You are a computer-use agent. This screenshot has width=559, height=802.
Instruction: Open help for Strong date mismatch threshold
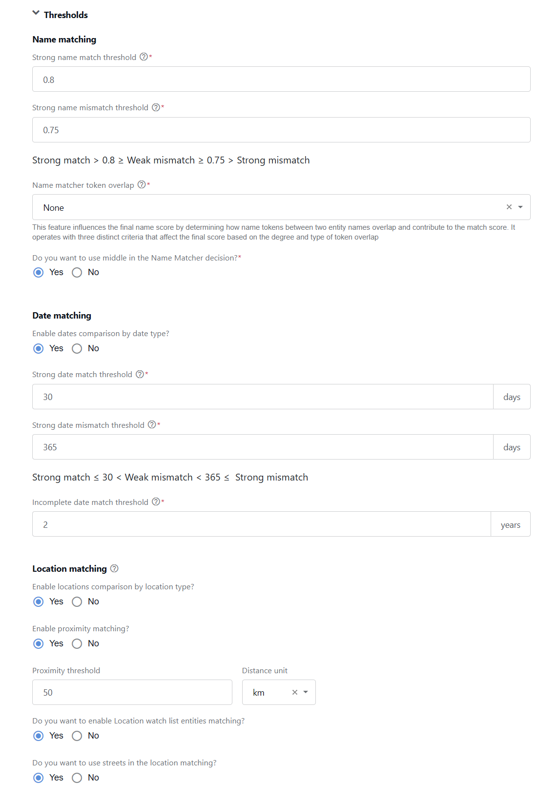(x=152, y=424)
